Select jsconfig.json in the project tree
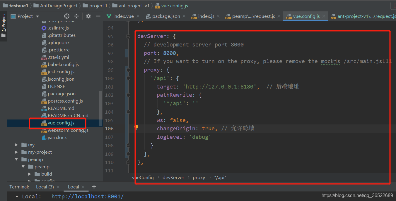 click(x=61, y=79)
